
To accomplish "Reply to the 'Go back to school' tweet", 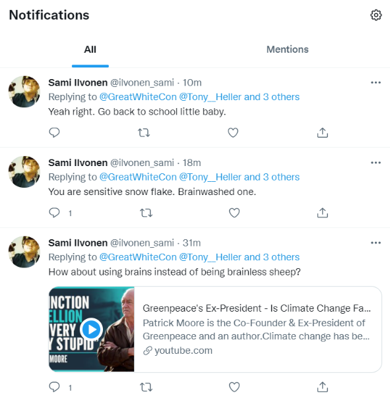I will 54,132.
